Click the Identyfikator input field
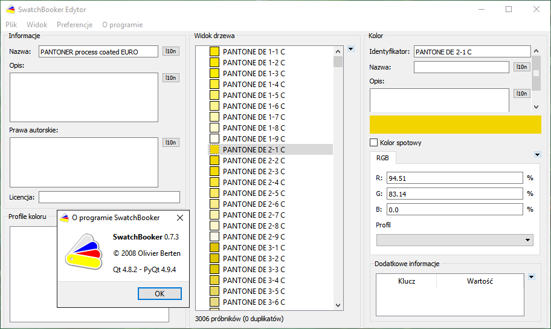Viewport: 551px width, 329px height. (x=472, y=51)
